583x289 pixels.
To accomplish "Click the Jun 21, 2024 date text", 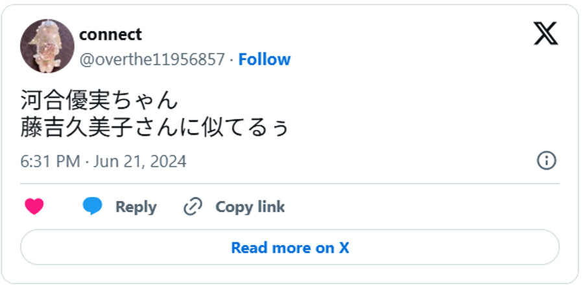I will tap(139, 161).
